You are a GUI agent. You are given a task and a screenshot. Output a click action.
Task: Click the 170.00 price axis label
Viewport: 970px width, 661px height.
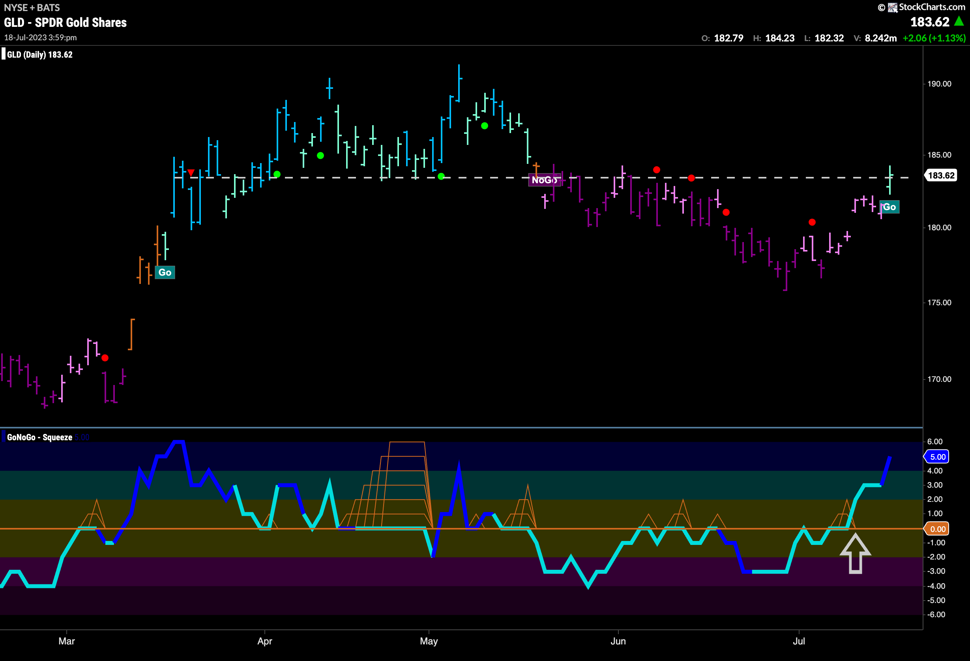[939, 379]
